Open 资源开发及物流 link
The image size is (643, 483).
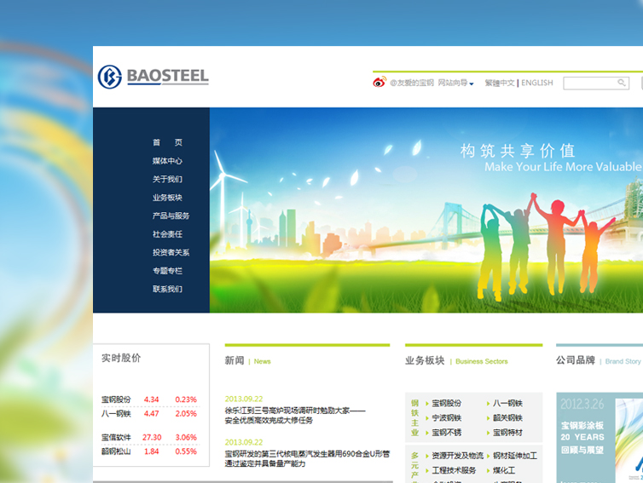pyautogui.click(x=458, y=456)
